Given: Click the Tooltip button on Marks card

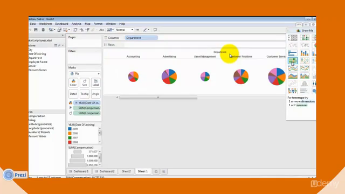Looking at the screenshot, I should click(85, 94).
